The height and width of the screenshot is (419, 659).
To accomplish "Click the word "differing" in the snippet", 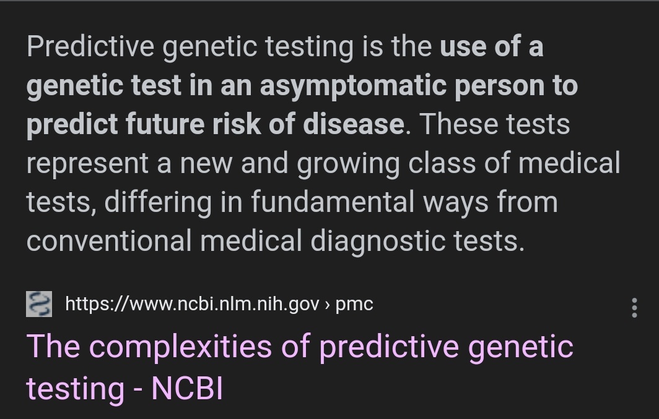I will [x=158, y=202].
